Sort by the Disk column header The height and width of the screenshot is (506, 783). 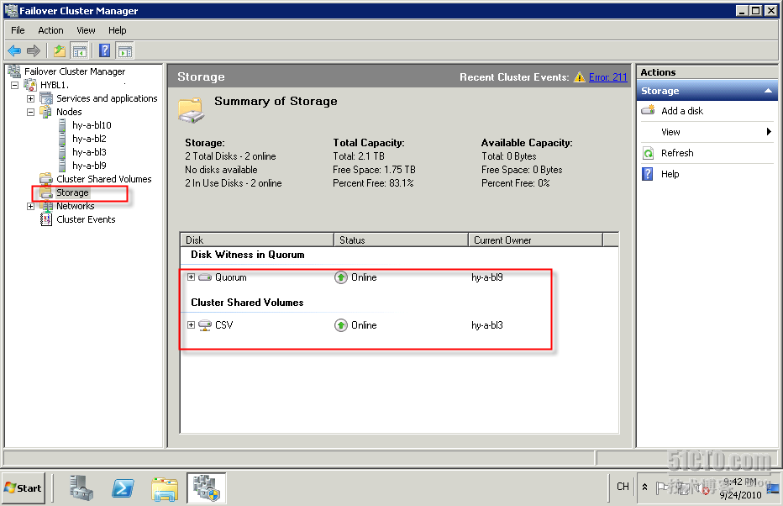257,240
